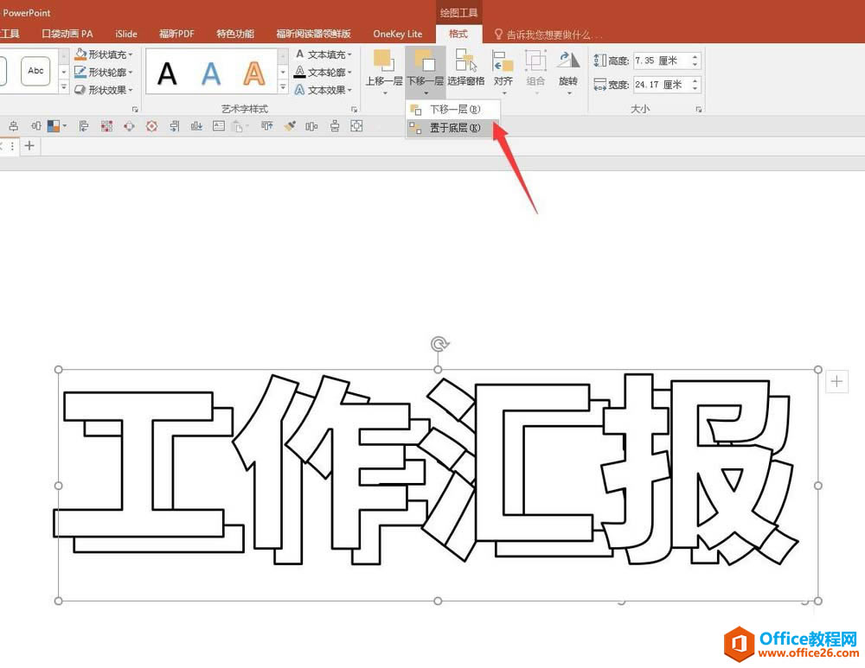Open the 福昕PDF tab
The image size is (865, 668).
pos(176,34)
